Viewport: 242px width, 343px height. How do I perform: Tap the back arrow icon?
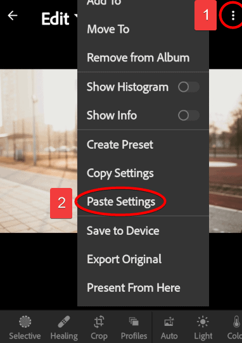[x=13, y=16]
